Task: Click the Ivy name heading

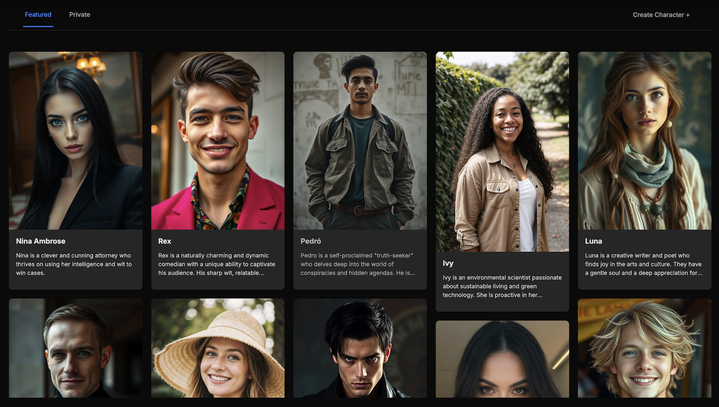Action: [448, 263]
